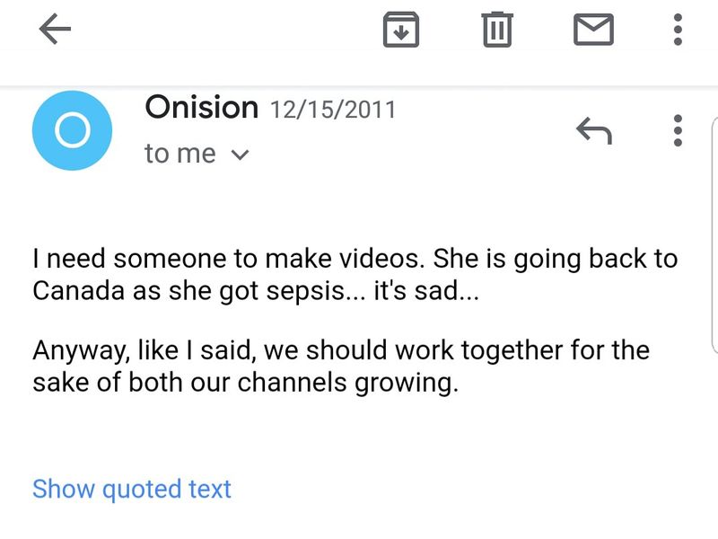Expand recipient details chevron beside "to me"
Viewport: 718px width, 539px height.
[239, 155]
